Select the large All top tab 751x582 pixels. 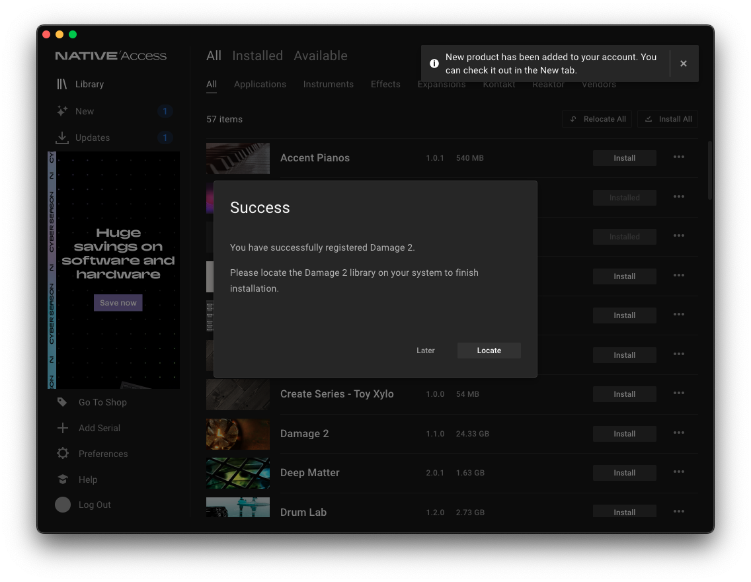pos(214,56)
